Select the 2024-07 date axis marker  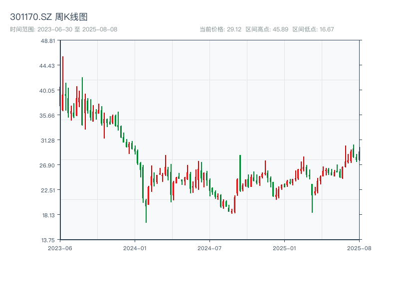pyautogui.click(x=209, y=248)
